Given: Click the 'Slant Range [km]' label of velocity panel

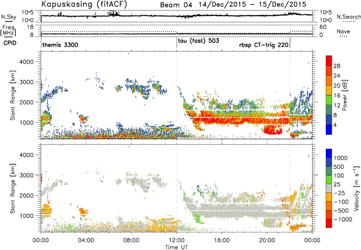Looking at the screenshot, I should [x=13, y=189].
